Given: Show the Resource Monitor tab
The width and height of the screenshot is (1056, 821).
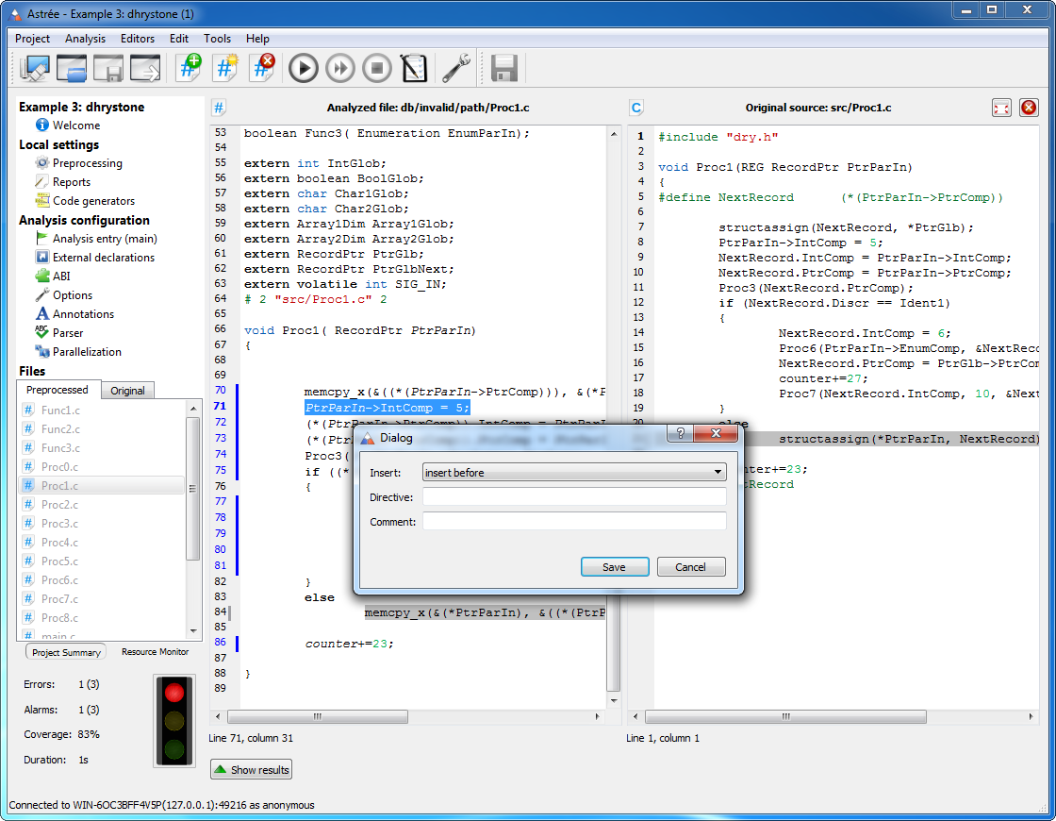Looking at the screenshot, I should pos(155,652).
